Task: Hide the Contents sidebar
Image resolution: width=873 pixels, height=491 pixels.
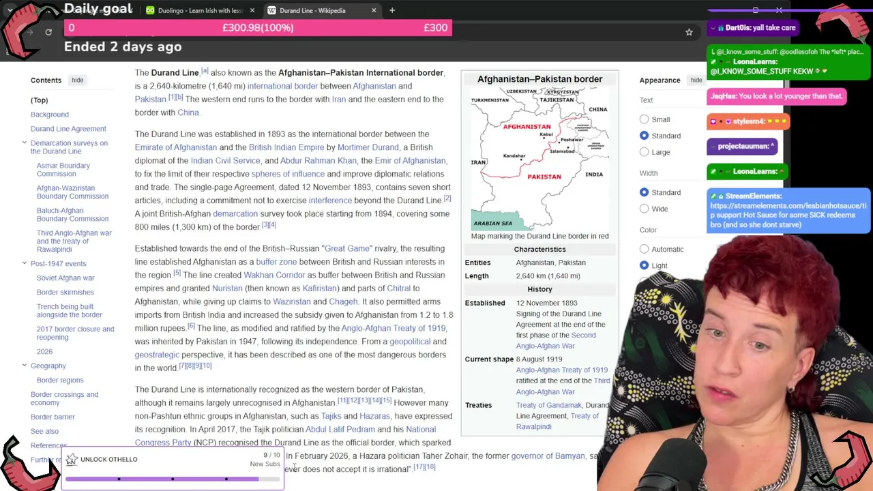Action: (x=77, y=80)
